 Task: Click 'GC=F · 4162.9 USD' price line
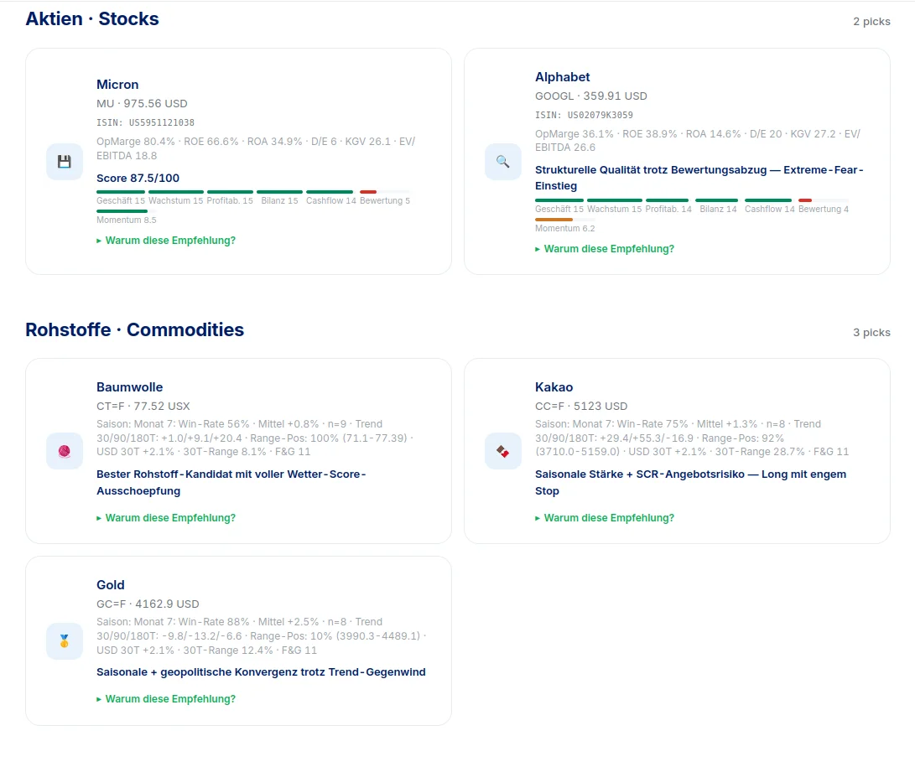148,604
